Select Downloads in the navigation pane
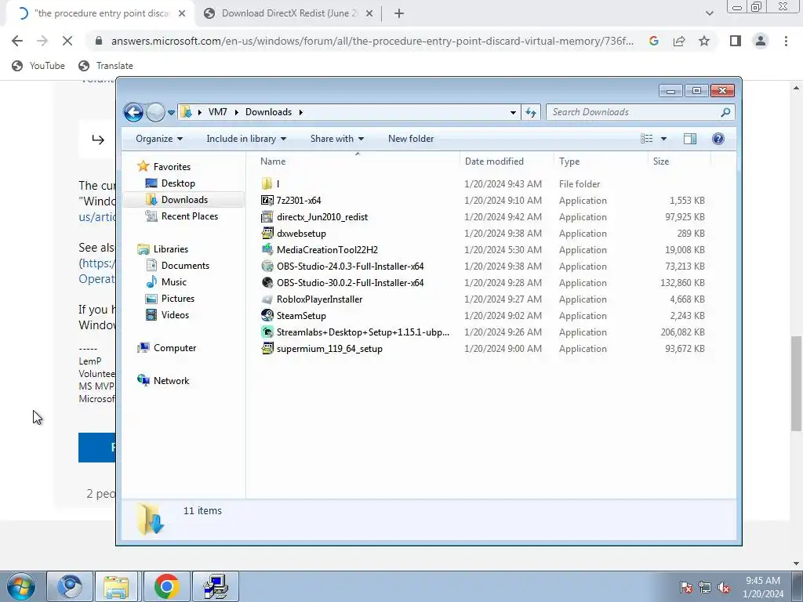Screen dimensions: 803x602 point(184,200)
